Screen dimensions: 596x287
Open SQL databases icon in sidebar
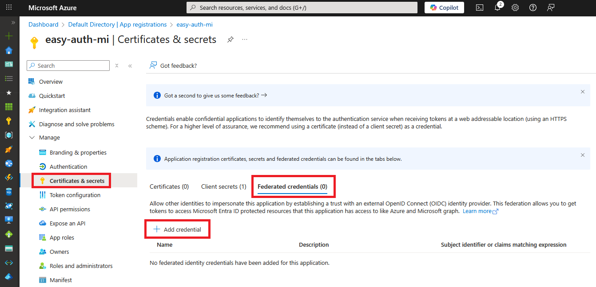[x=9, y=192]
